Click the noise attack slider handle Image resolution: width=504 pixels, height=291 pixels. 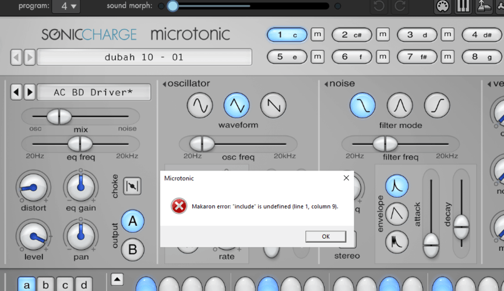(431, 246)
